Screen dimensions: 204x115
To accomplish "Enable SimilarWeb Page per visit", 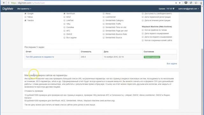I will click(104, 31).
